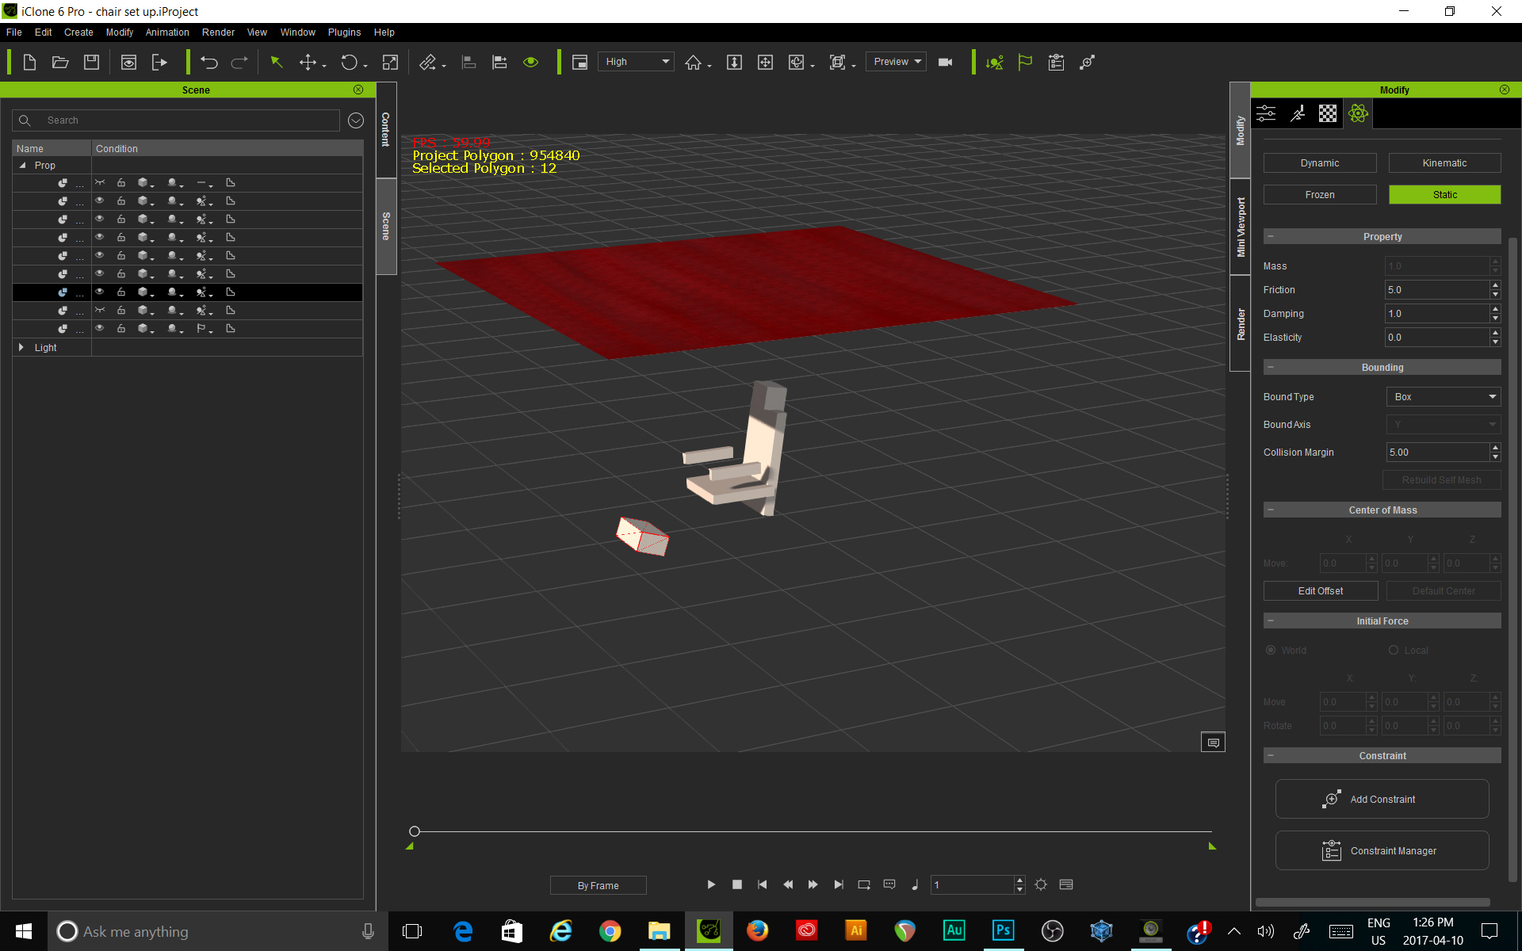The height and width of the screenshot is (951, 1522).
Task: Toggle the loop playback button
Action: pyautogui.click(x=864, y=884)
